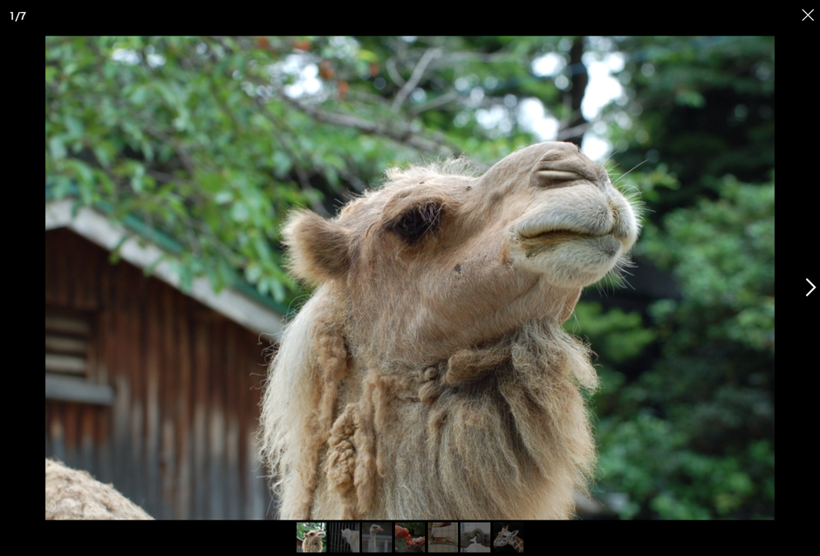Click the camel's eye in the main image
Screen dimensions: 820x556
(x=417, y=221)
